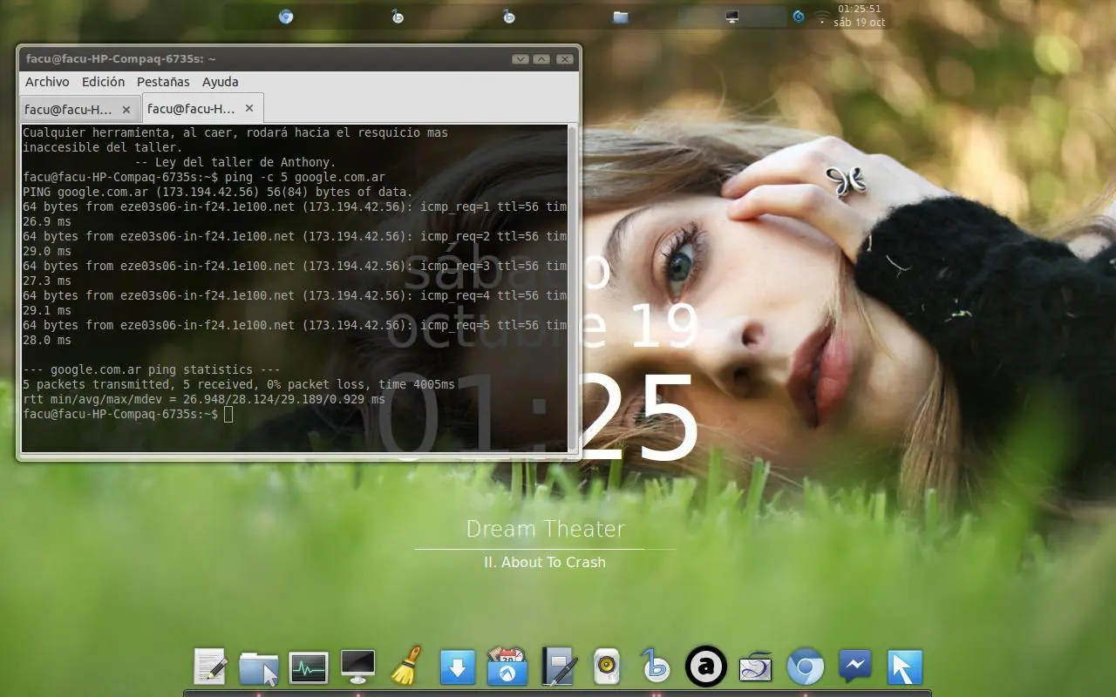Click the 'Dream Theater' artist text on the desktop
The image size is (1116, 697).
click(546, 529)
